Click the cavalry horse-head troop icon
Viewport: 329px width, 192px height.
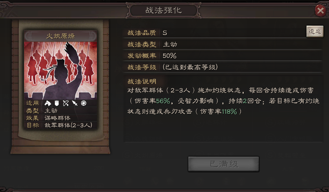coord(48,103)
